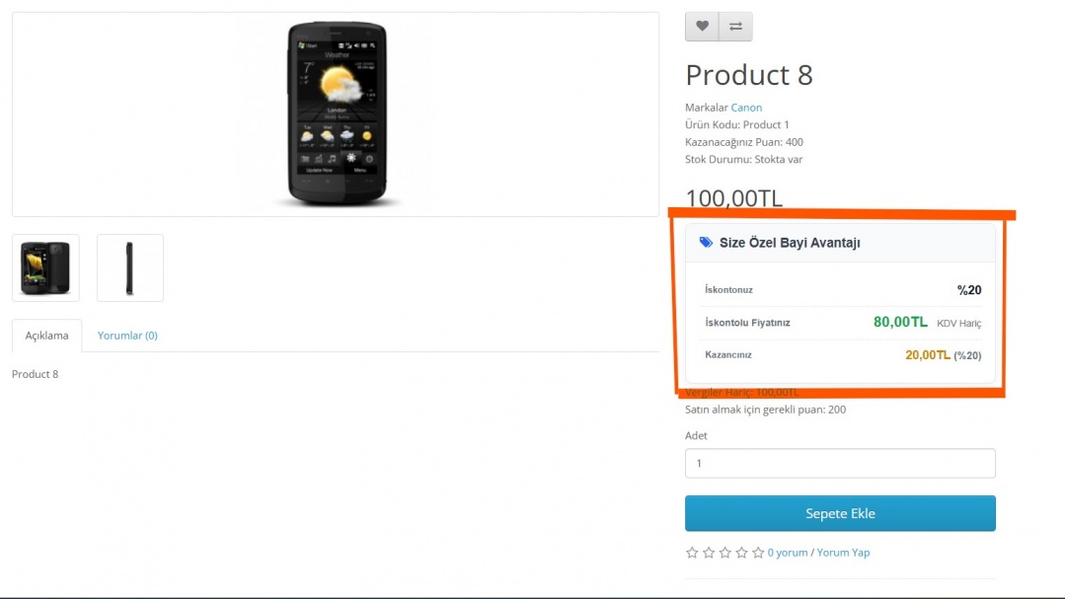This screenshot has height=599, width=1066.
Task: Click the fourth rating star
Action: [x=742, y=553]
